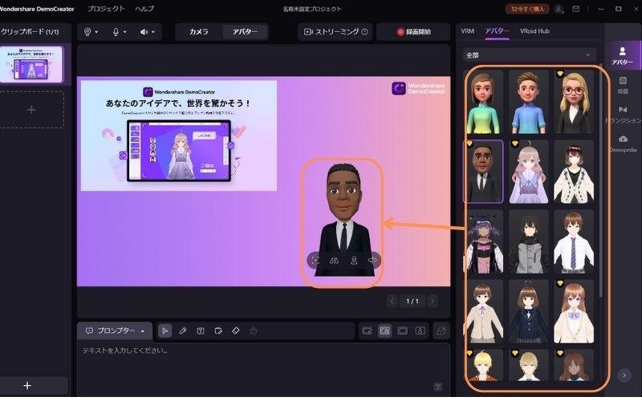642x401 pixels.
Task: Select the pink-haired anime girl avatar
Action: click(x=529, y=172)
